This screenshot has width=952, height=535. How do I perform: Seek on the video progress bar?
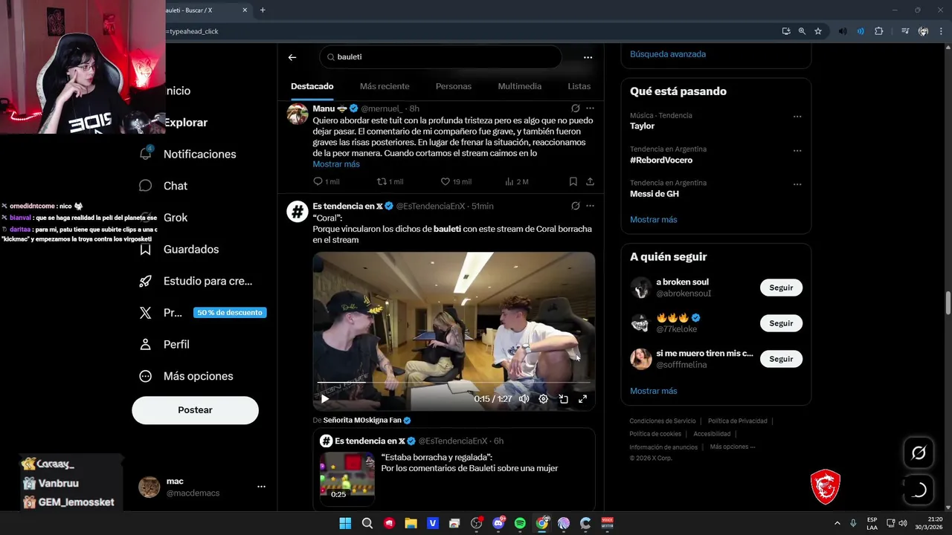454,383
